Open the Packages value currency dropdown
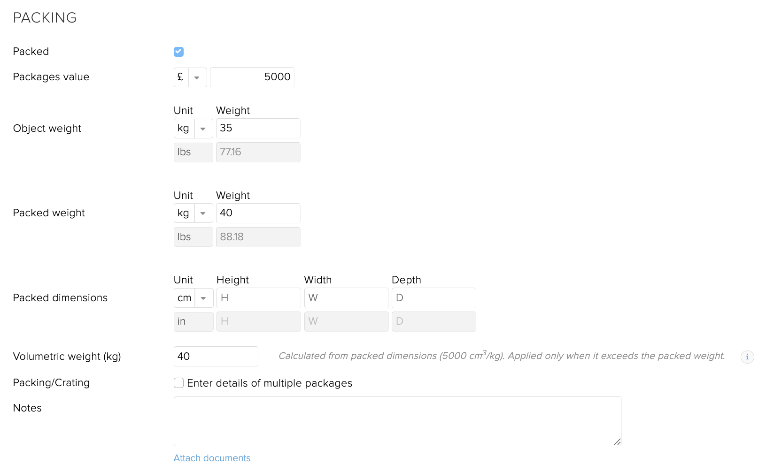Screen dimensions: 774x472 tap(197, 77)
